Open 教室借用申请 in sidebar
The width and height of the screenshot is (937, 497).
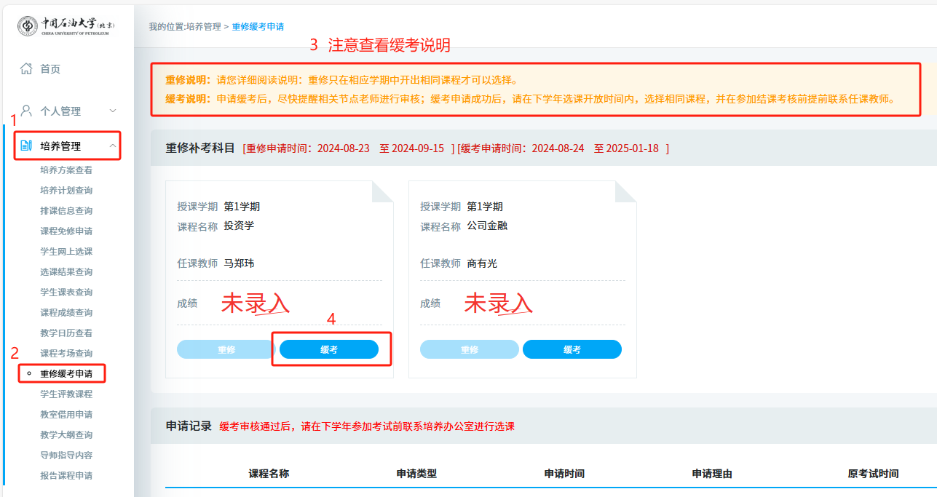click(x=66, y=414)
